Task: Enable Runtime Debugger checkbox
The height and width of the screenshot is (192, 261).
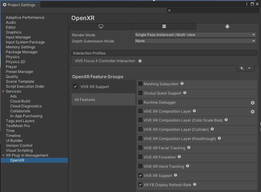Action: coord(140,102)
